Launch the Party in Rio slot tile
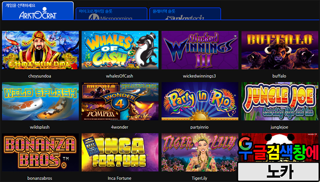 tap(200, 101)
